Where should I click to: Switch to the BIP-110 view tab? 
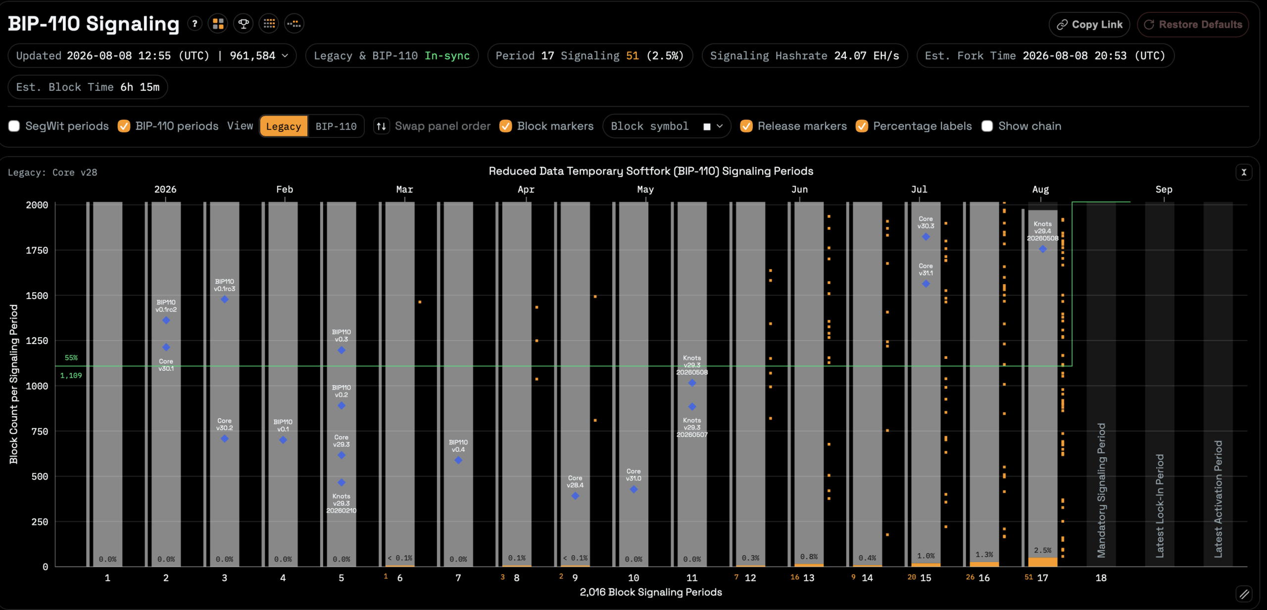pos(336,127)
